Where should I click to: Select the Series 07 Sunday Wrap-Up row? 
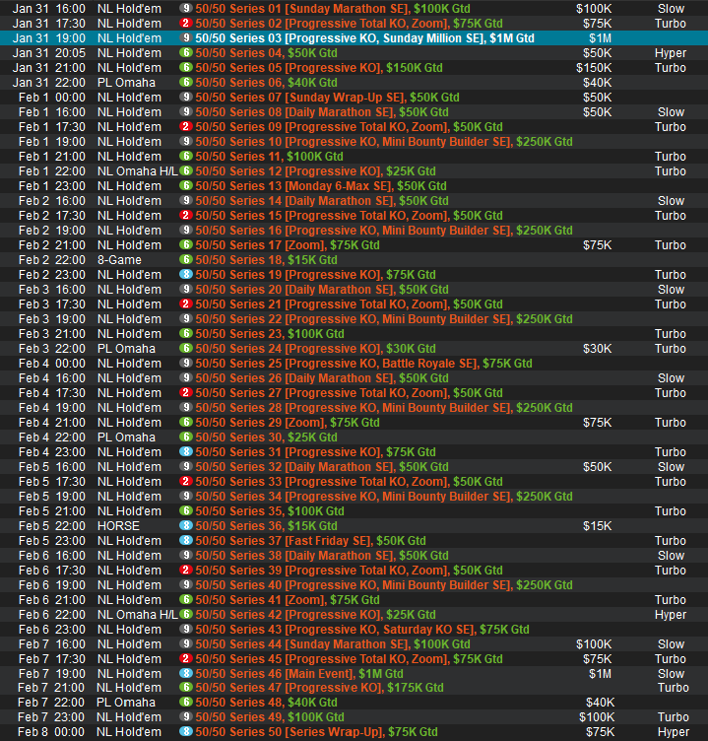327,97
